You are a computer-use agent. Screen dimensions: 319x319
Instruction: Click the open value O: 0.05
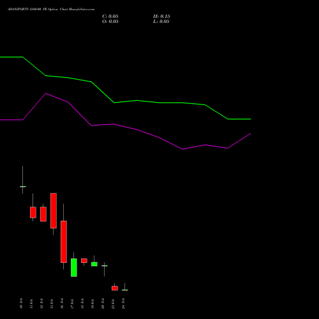click(x=110, y=22)
